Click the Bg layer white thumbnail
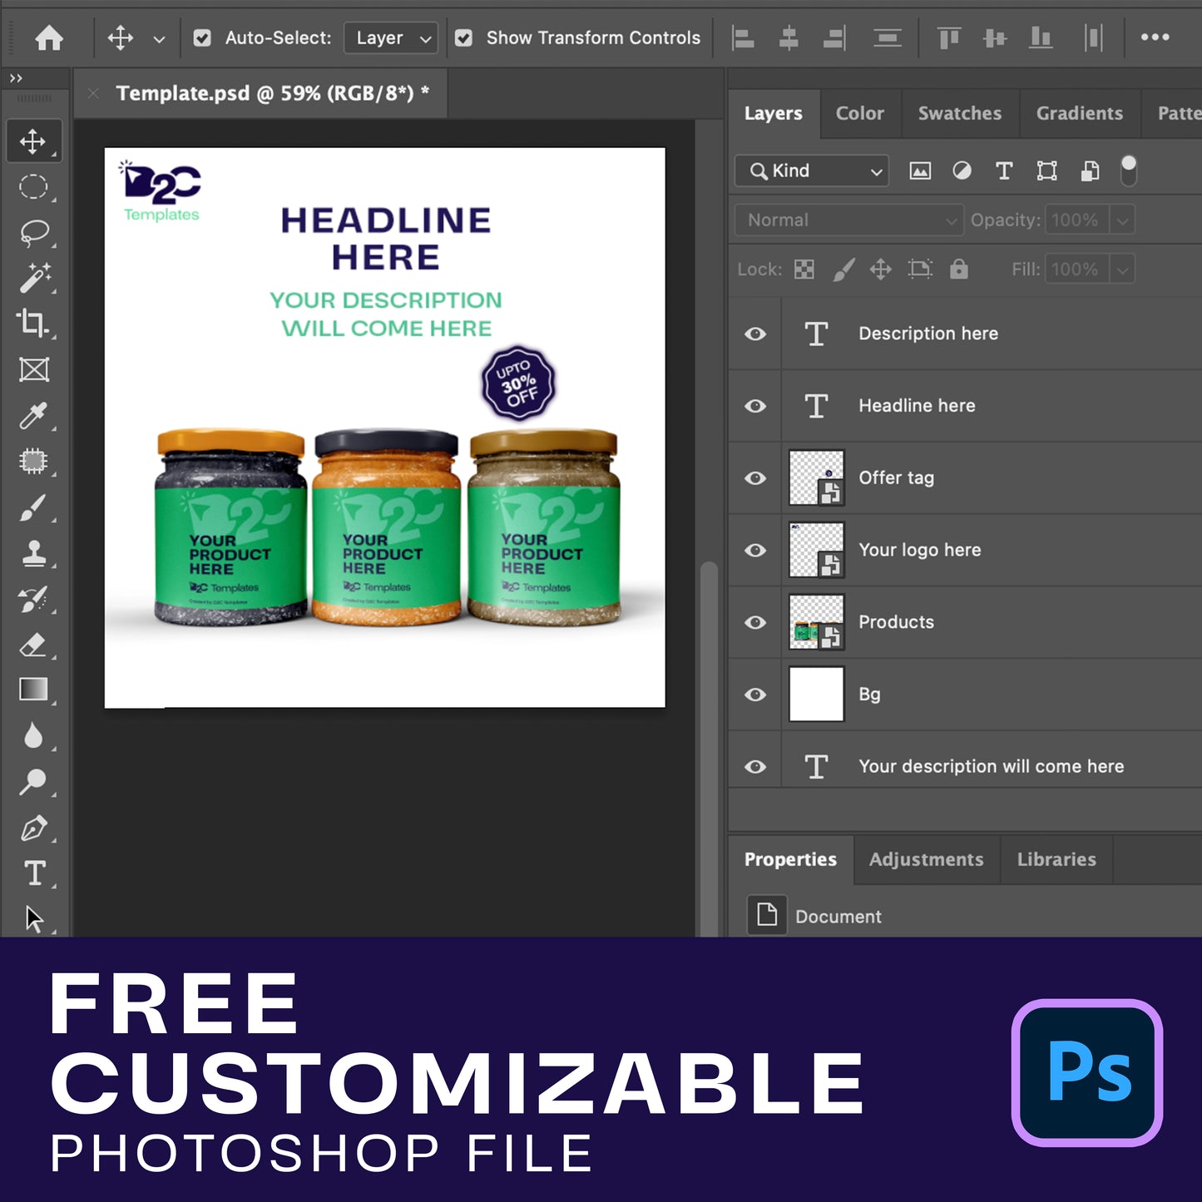 point(816,695)
